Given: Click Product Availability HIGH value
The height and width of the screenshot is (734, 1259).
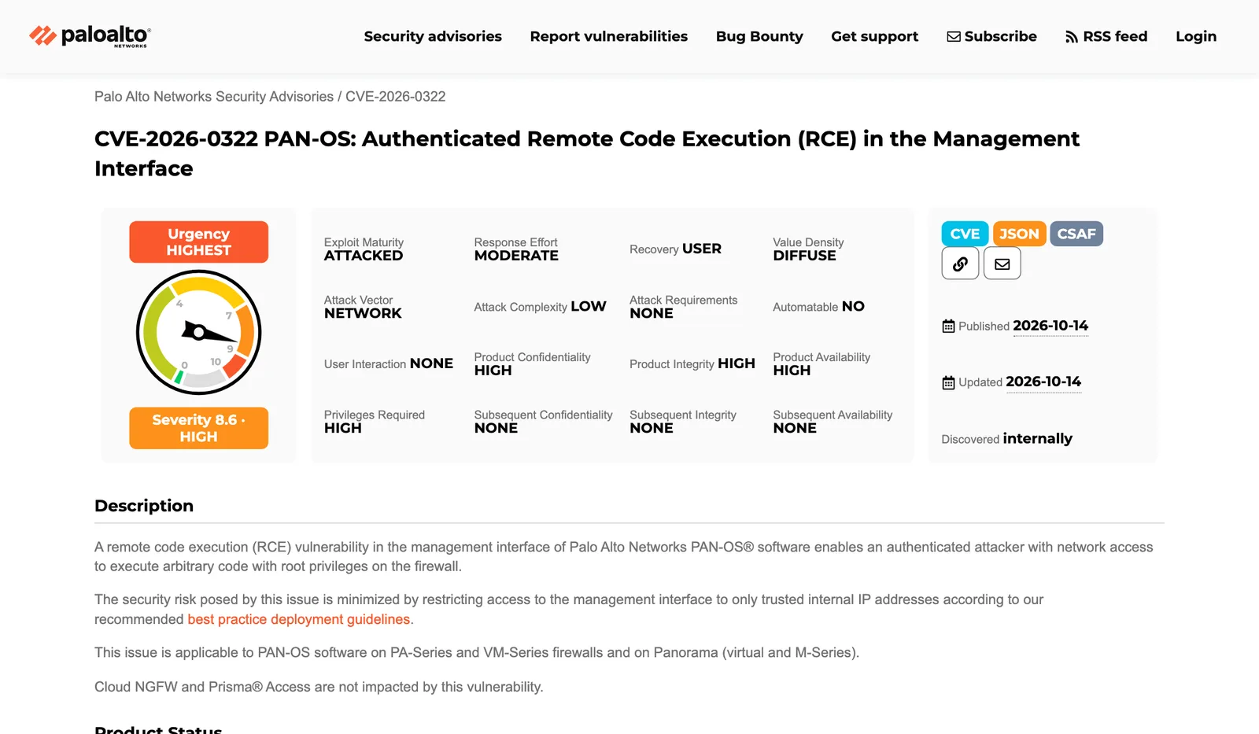Looking at the screenshot, I should click(x=792, y=371).
